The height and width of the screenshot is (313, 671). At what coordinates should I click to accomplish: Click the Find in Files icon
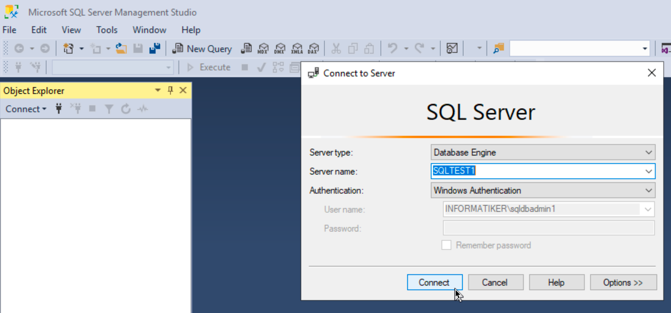click(x=498, y=48)
